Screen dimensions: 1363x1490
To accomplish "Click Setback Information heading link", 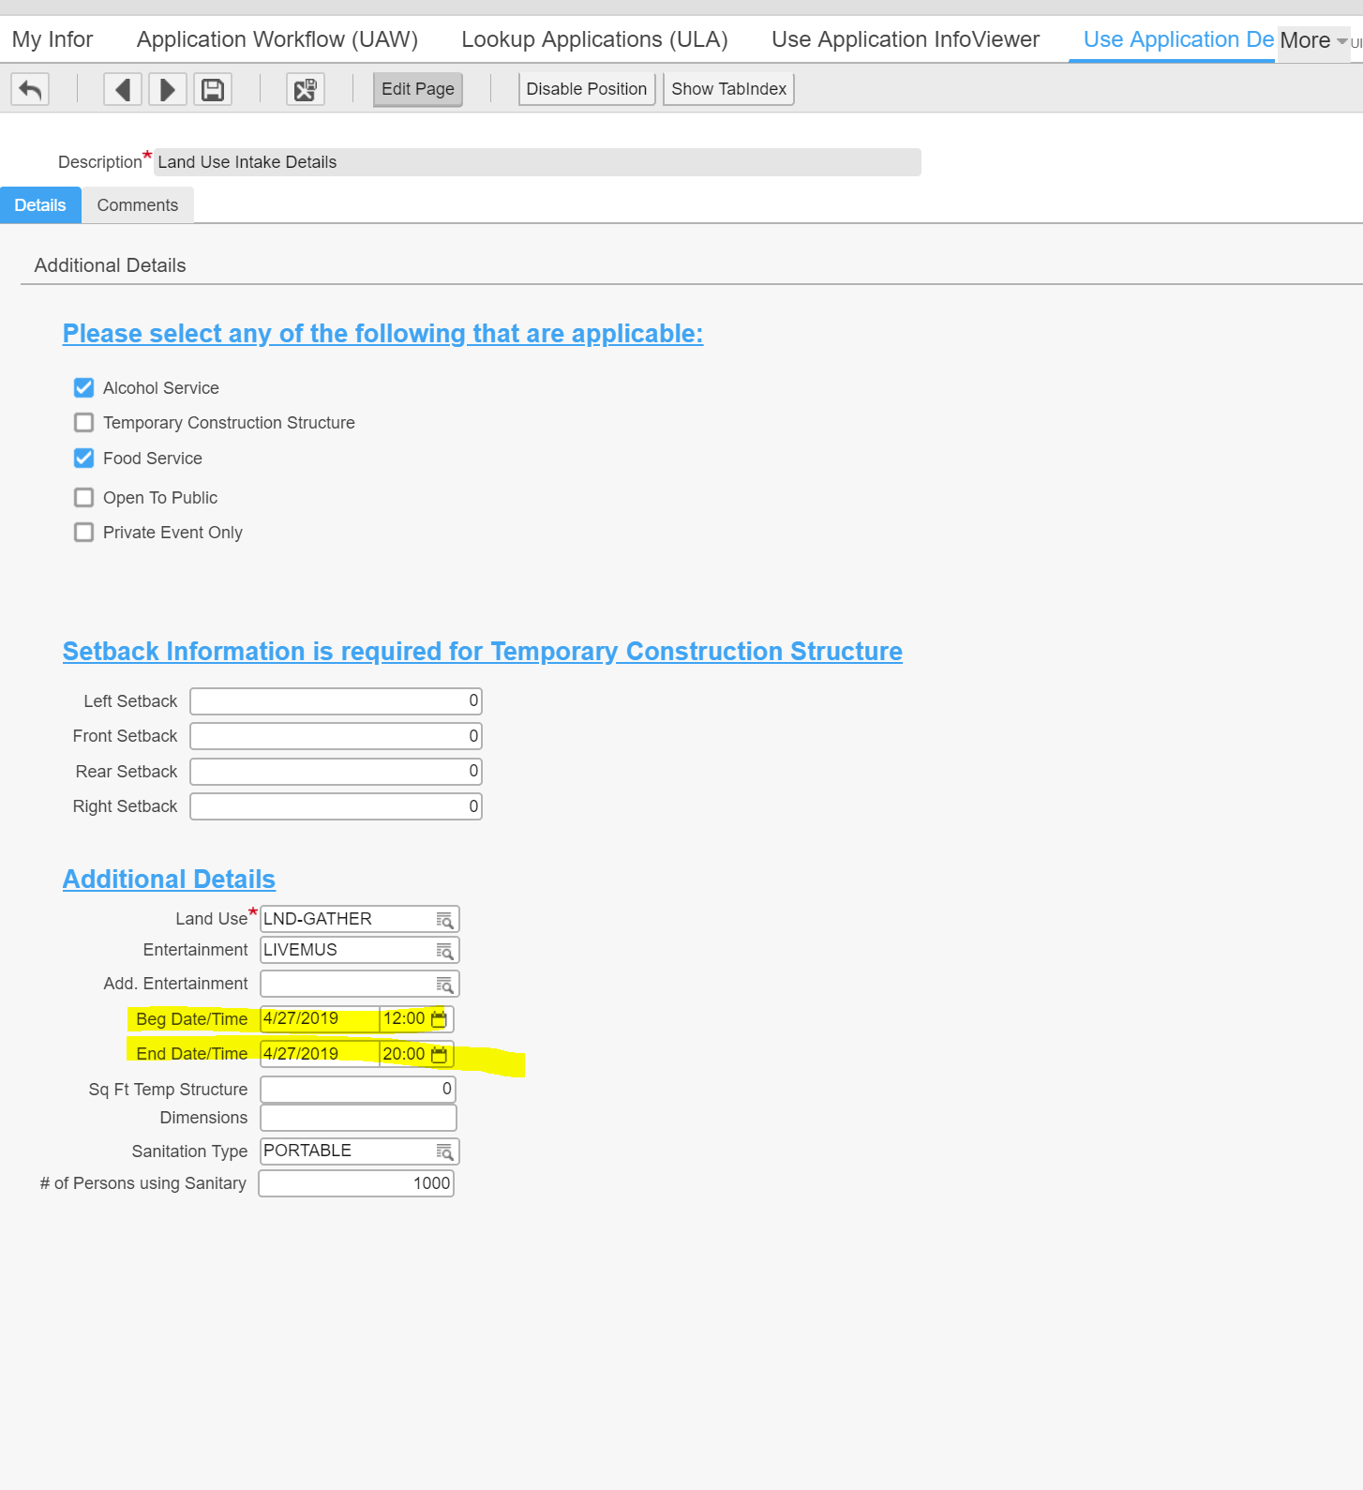I will 483,652.
